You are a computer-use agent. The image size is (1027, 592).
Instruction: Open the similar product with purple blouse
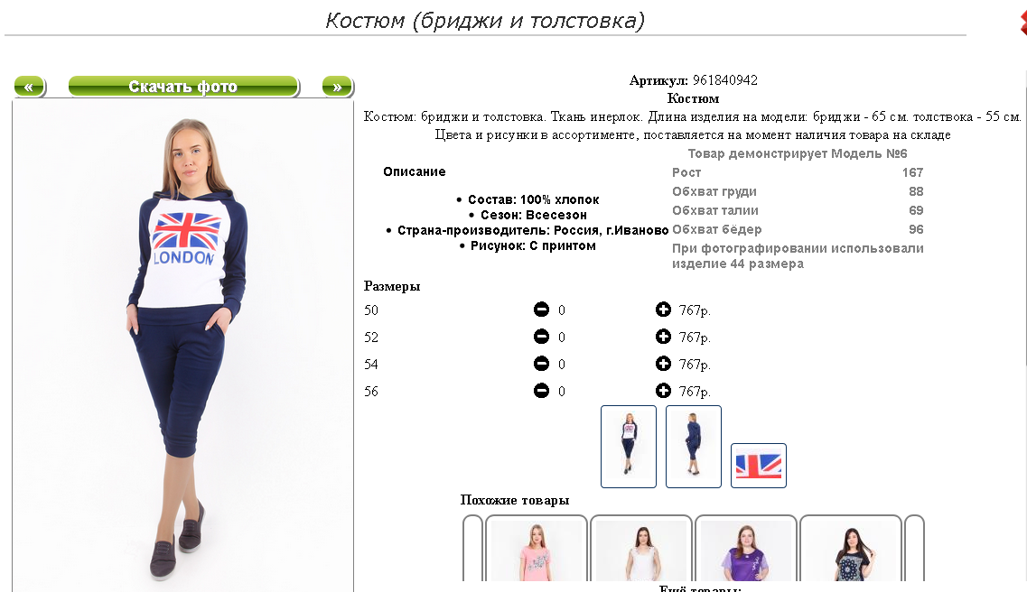pyautogui.click(x=746, y=548)
